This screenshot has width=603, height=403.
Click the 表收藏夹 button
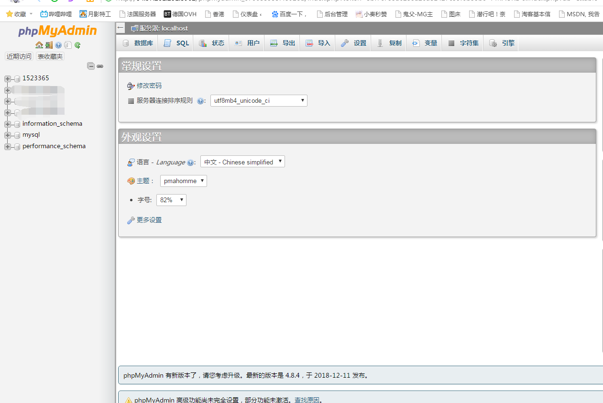click(50, 56)
